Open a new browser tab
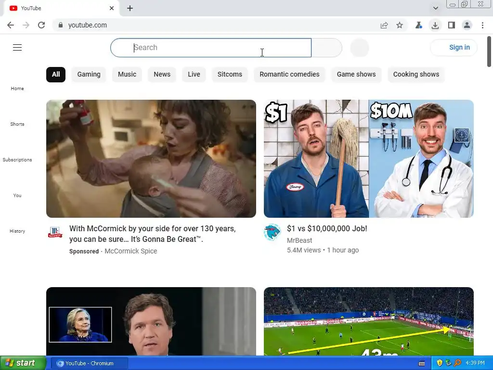Image resolution: width=493 pixels, height=370 pixels. 130,8
